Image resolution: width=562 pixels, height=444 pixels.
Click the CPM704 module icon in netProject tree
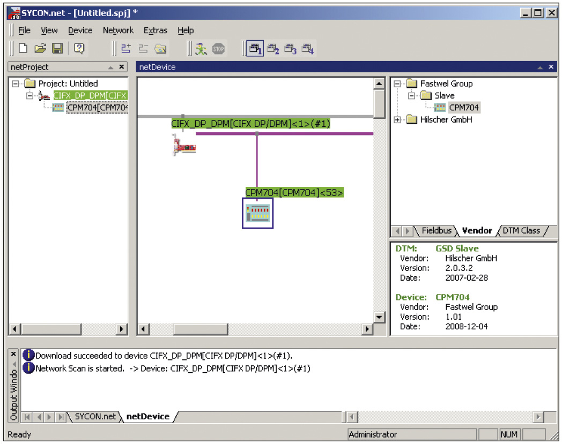coord(58,108)
